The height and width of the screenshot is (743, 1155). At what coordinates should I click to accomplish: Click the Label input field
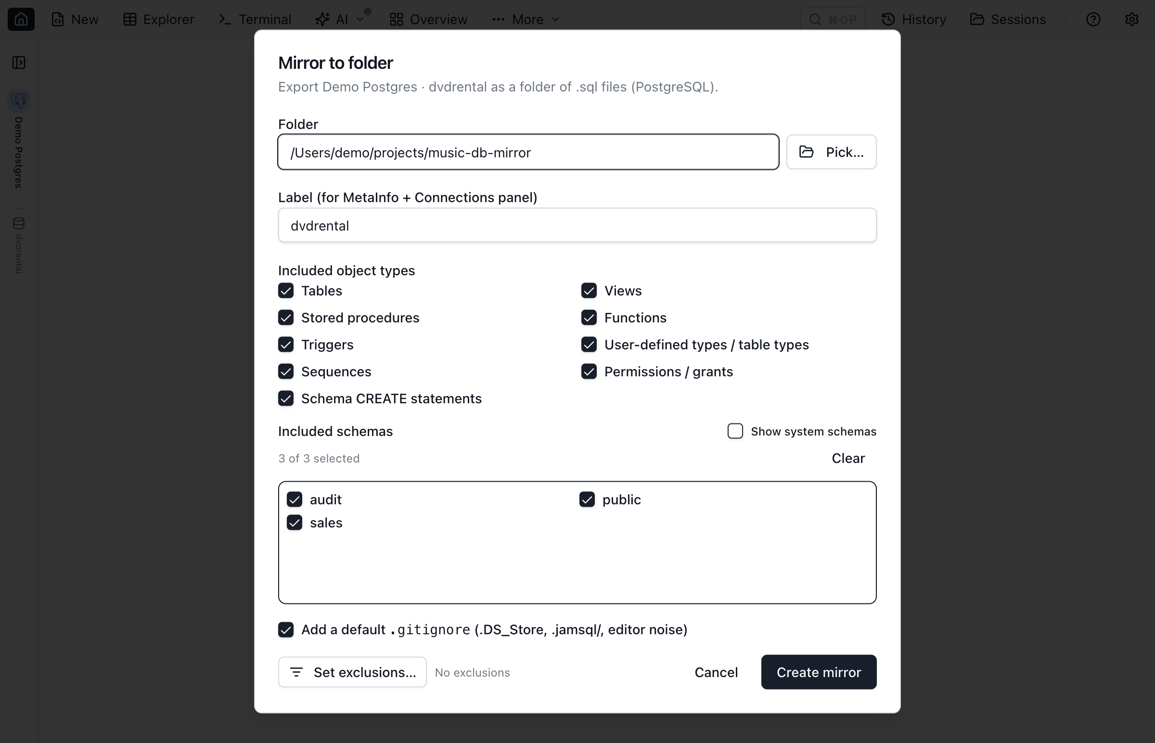tap(577, 225)
